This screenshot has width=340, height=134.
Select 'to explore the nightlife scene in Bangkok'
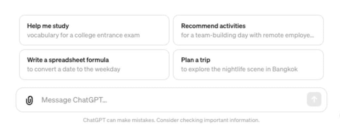[239, 69]
